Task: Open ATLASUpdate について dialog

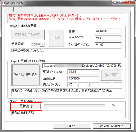Action: pos(112,126)
